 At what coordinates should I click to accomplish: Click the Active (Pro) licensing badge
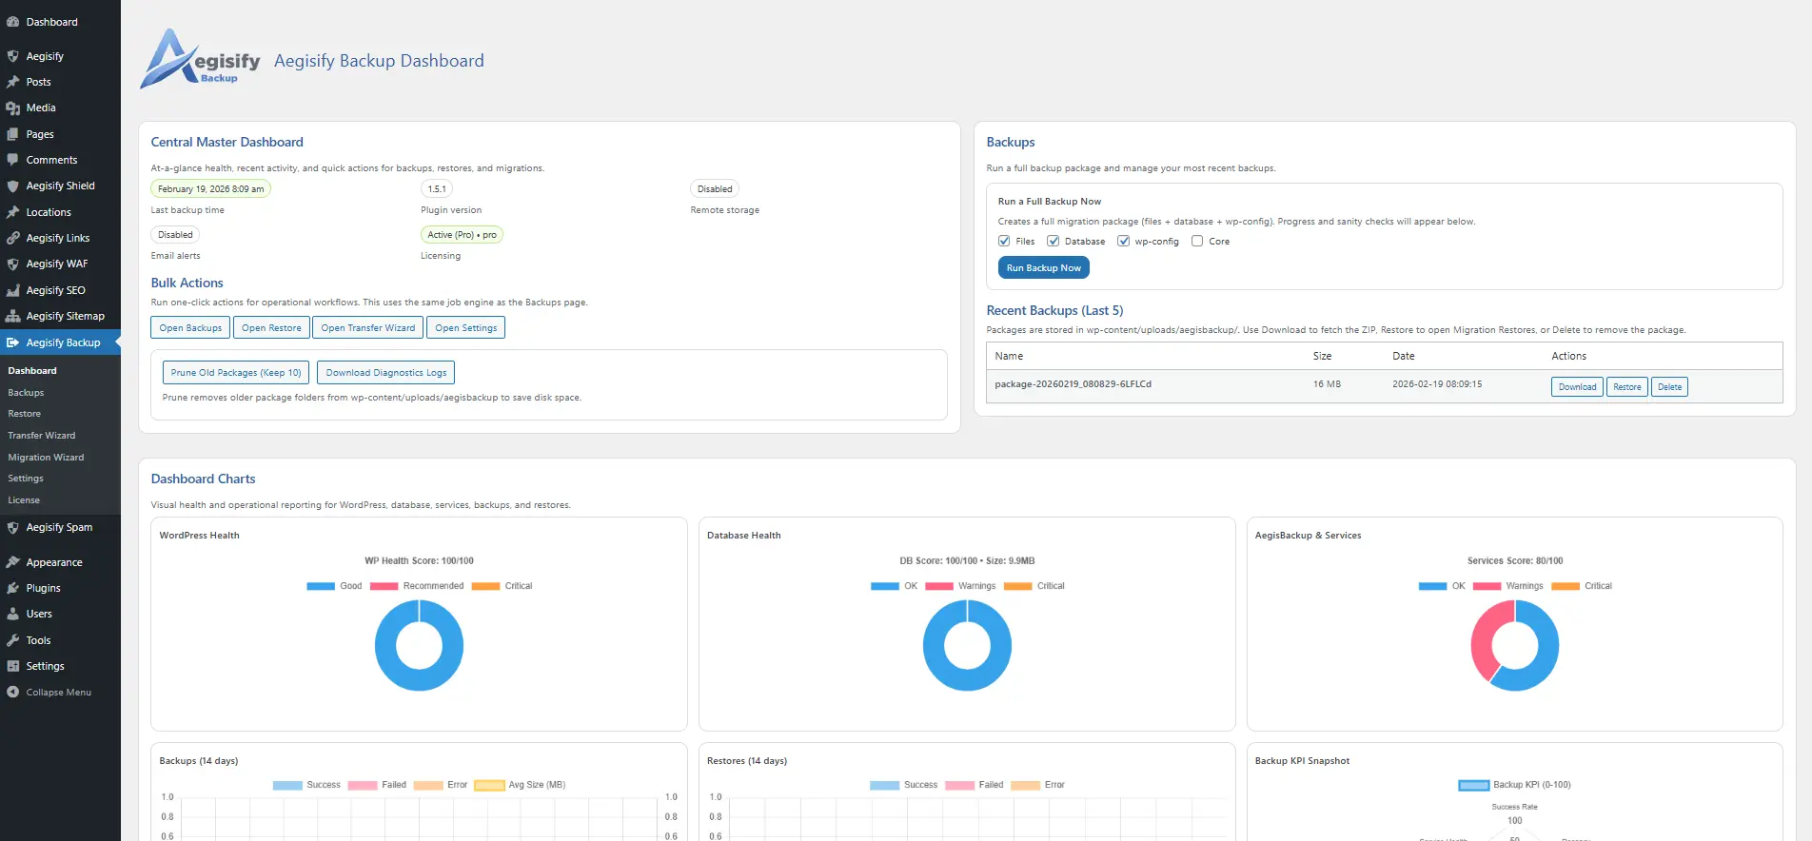pyautogui.click(x=462, y=235)
